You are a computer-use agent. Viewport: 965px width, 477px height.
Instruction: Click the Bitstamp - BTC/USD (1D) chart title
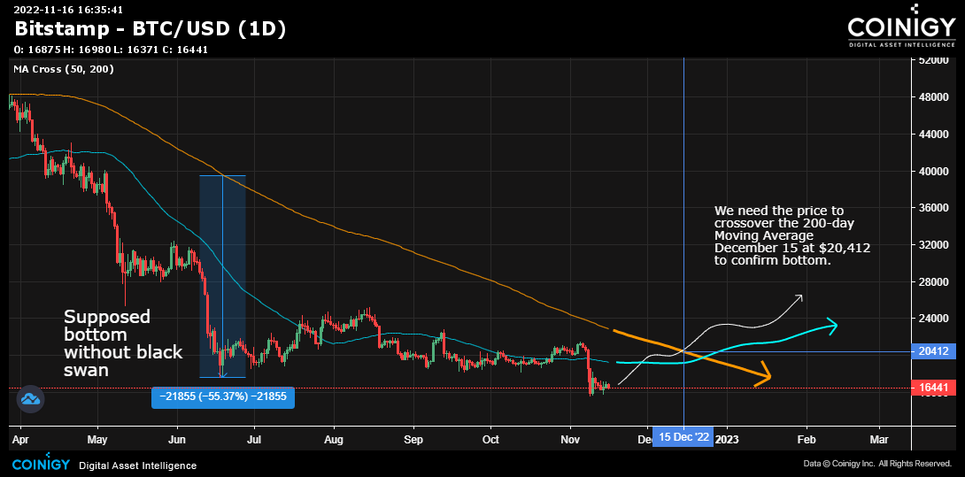(x=151, y=29)
